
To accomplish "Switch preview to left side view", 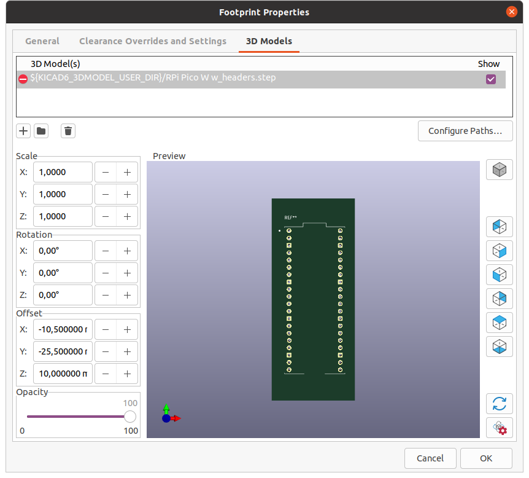I will [499, 227].
